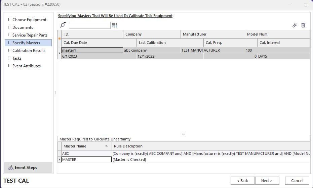Click the barcode scan icon

click(115, 25)
